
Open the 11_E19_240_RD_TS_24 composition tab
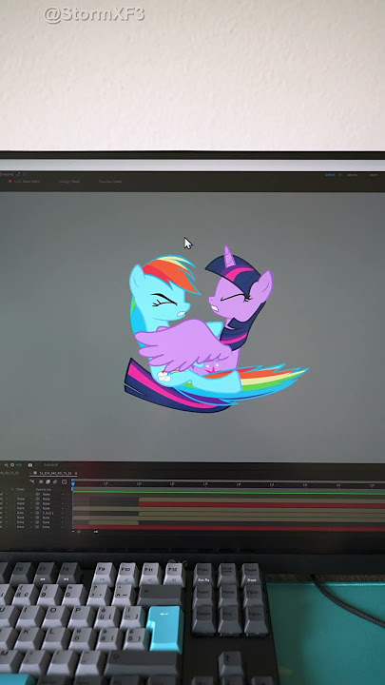pos(55,473)
